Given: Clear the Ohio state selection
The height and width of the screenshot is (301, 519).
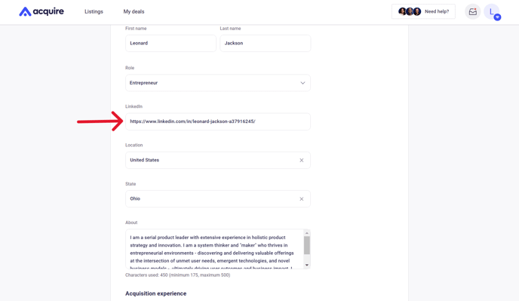Looking at the screenshot, I should coord(302,199).
